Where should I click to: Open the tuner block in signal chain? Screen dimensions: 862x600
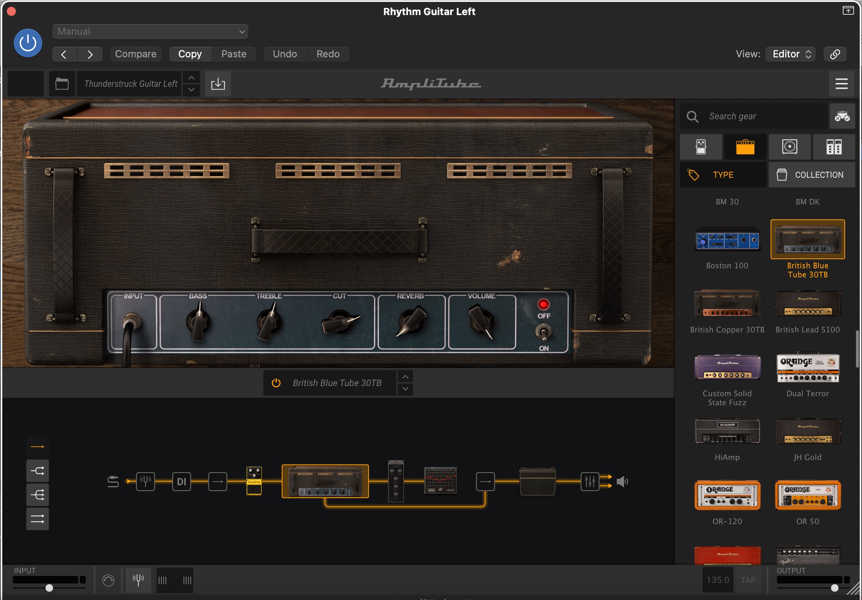145,482
